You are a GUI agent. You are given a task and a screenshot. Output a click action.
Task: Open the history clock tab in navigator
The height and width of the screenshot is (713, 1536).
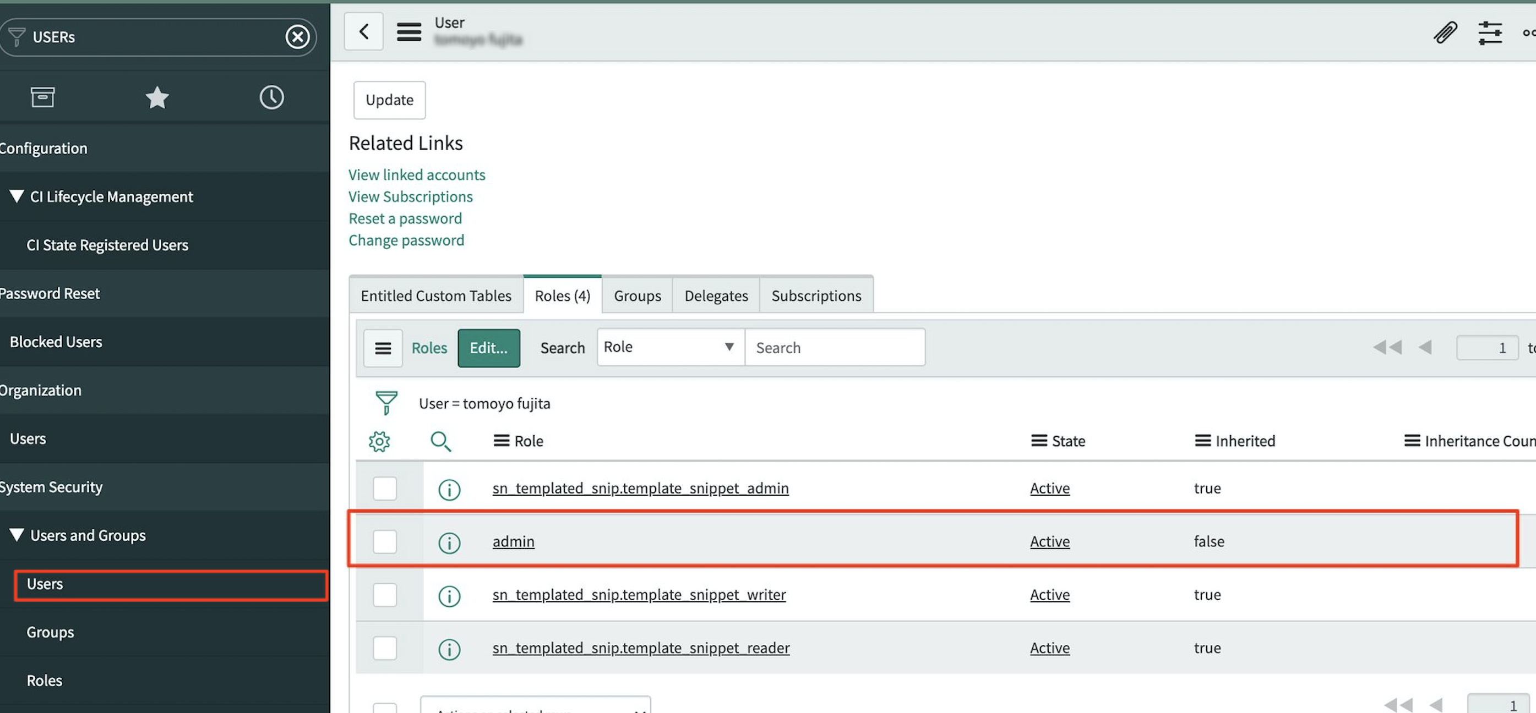(271, 97)
